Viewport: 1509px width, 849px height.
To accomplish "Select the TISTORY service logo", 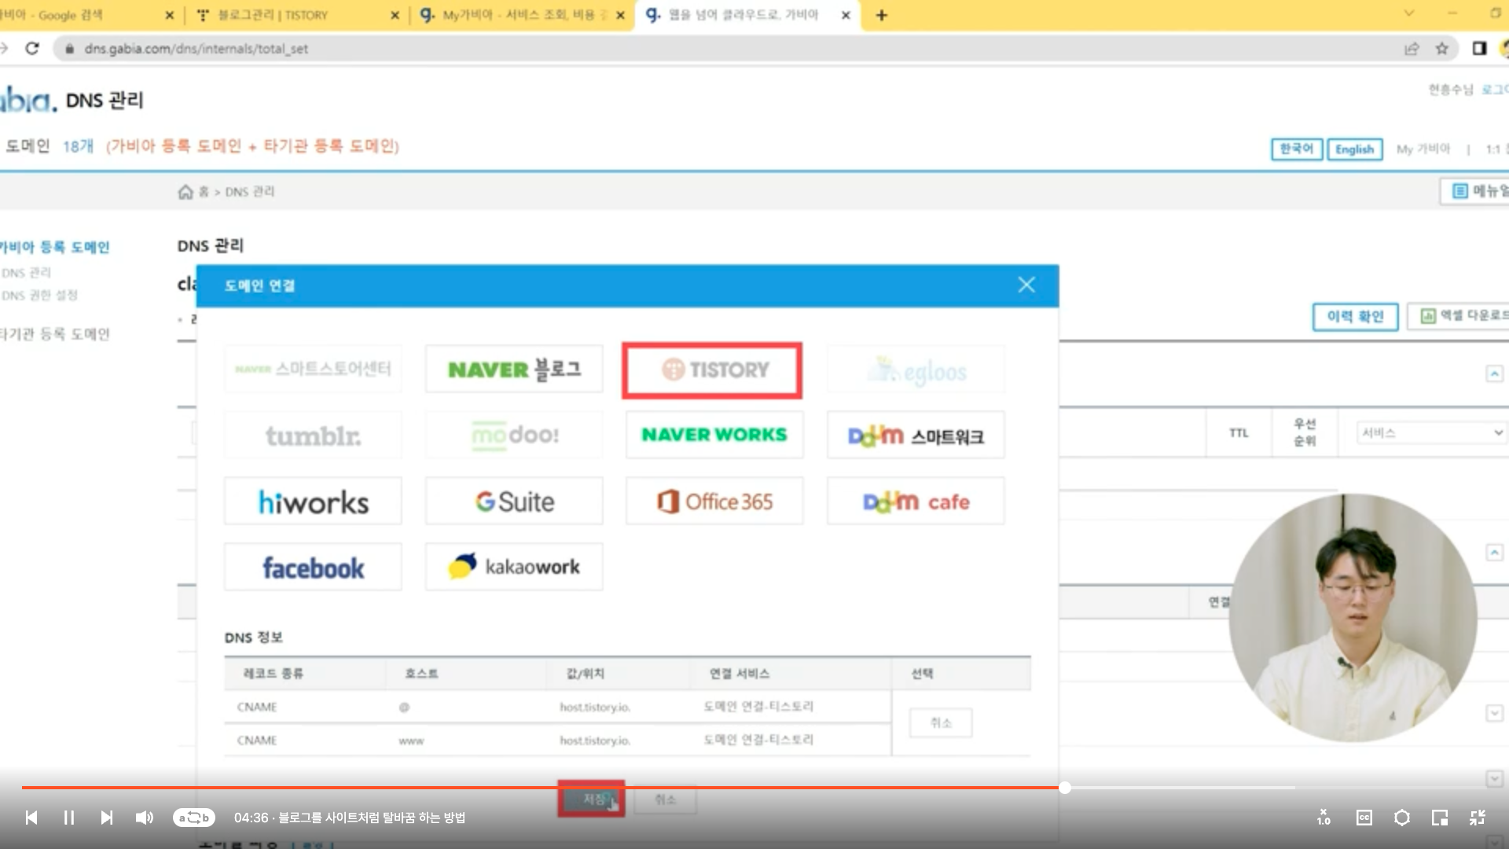I will (711, 369).
